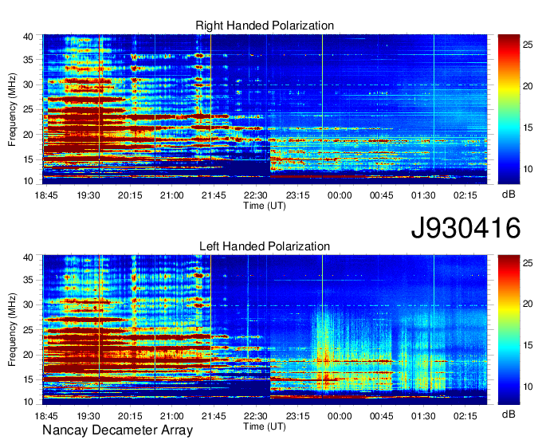The image size is (542, 440).
Task: Click 00:45 time tick on Right Handed plot
Action: pos(381,195)
